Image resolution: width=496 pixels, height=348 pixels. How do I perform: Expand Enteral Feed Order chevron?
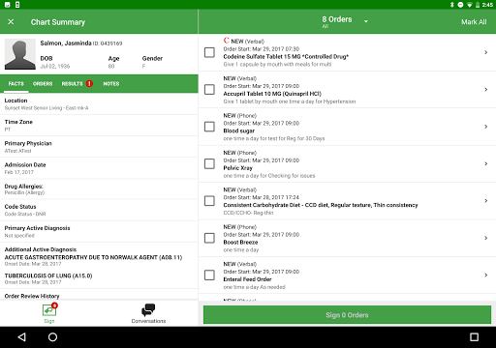pos(486,275)
